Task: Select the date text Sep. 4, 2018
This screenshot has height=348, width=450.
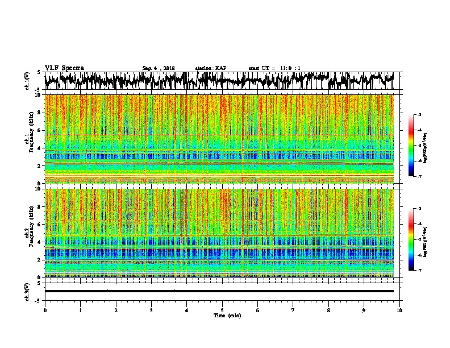Action: 159,68
